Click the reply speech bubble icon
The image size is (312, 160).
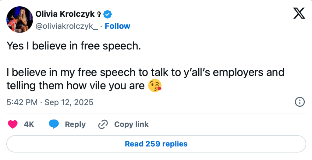[x=54, y=124]
